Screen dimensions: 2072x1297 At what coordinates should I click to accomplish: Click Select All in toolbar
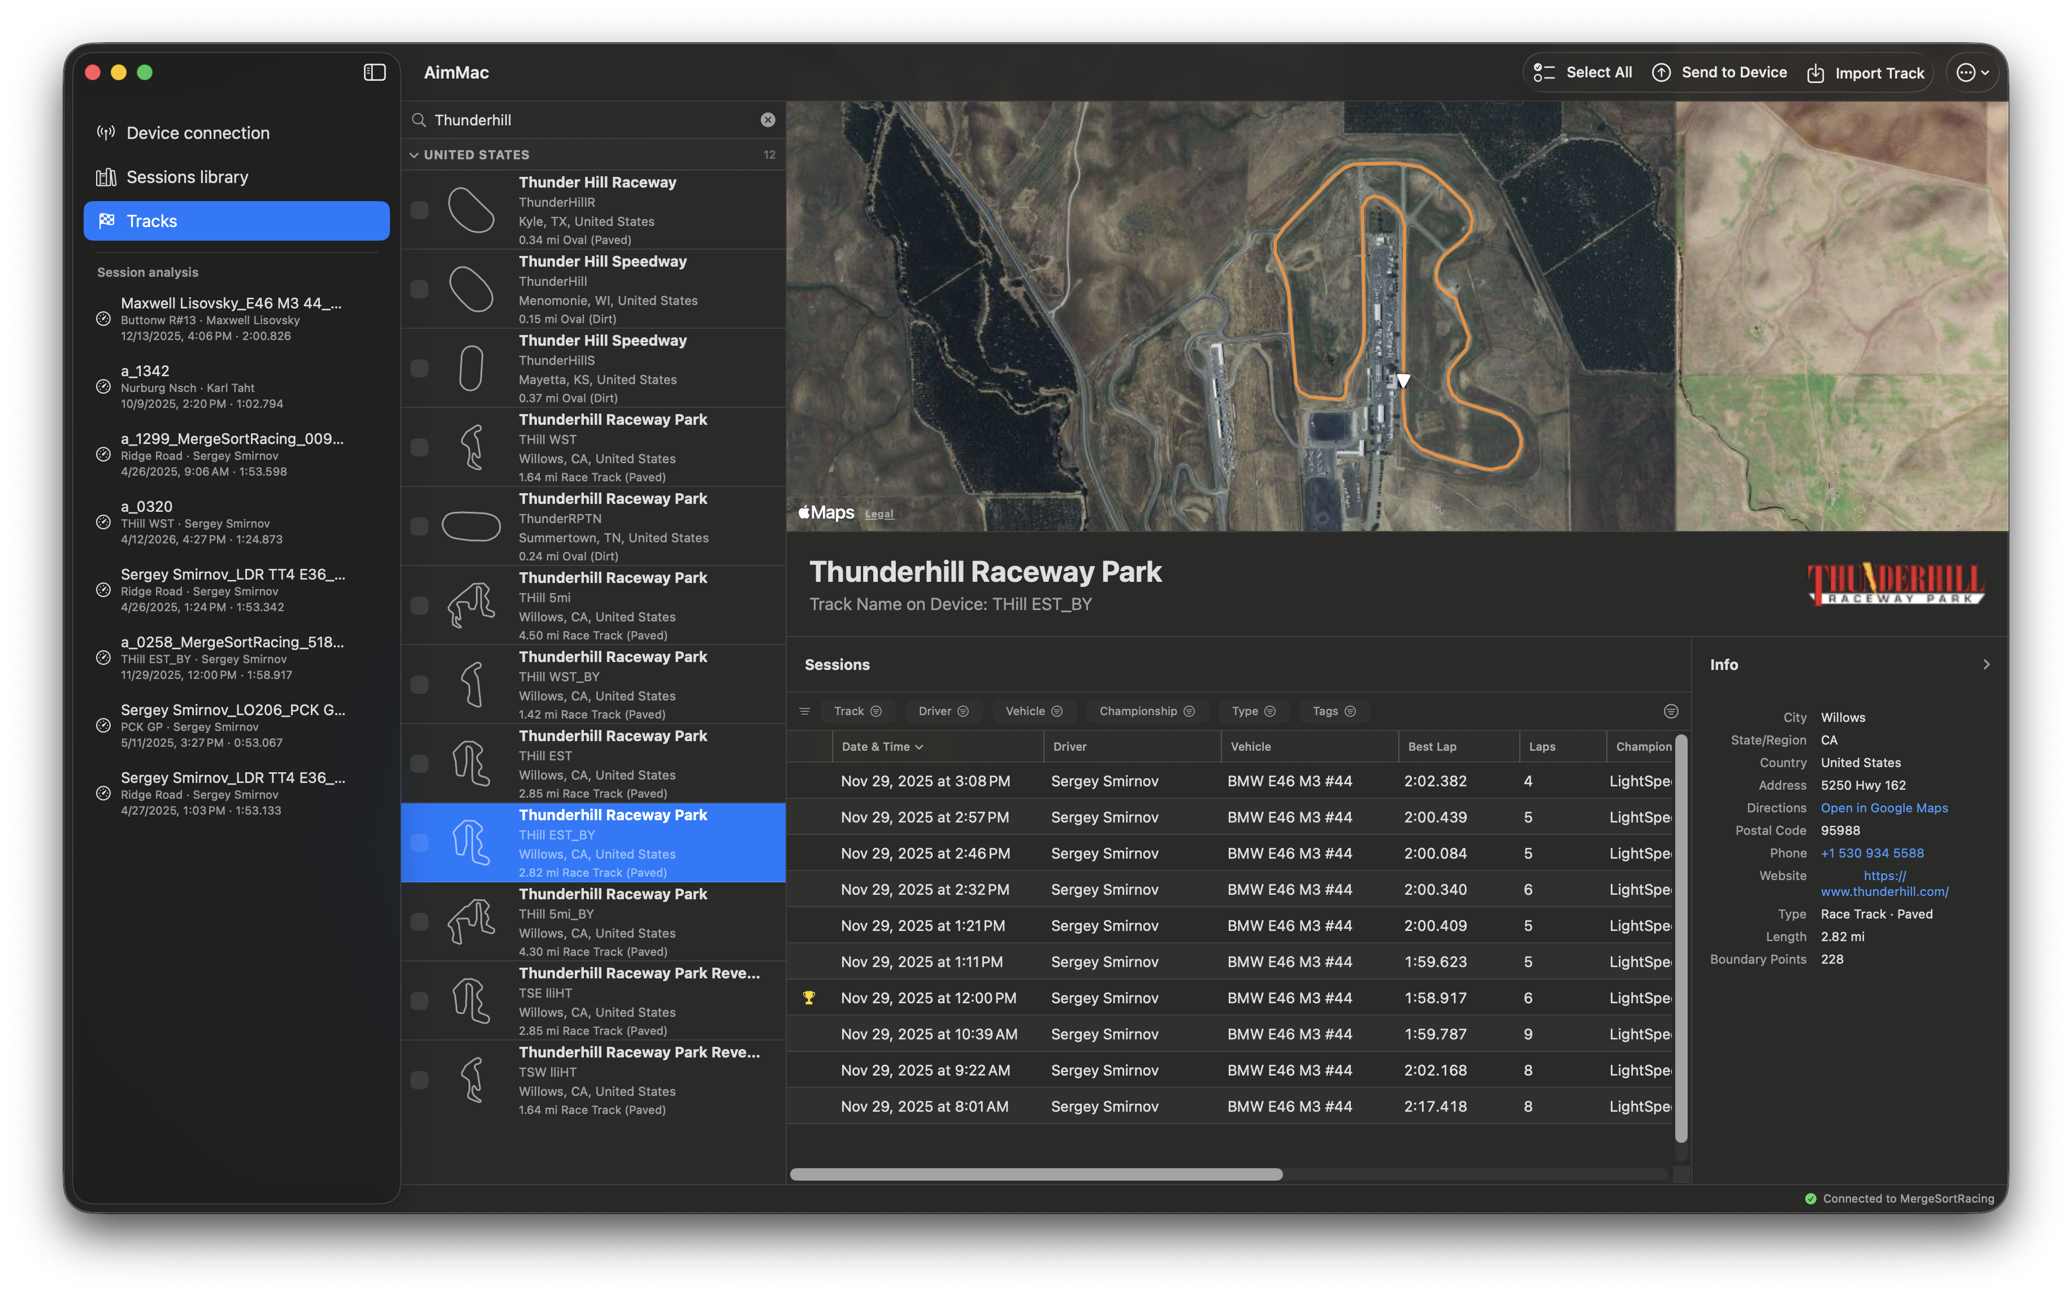[1583, 72]
